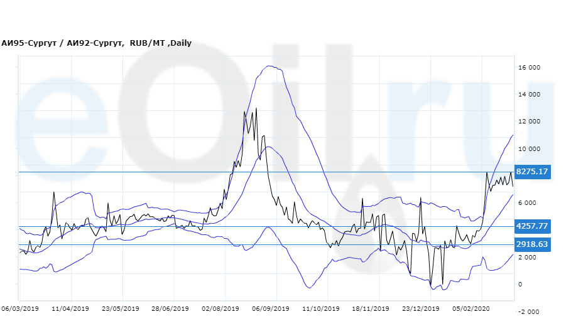The height and width of the screenshot is (319, 571).
Task: Click the 16 000 value on the price axis
Action: point(530,68)
